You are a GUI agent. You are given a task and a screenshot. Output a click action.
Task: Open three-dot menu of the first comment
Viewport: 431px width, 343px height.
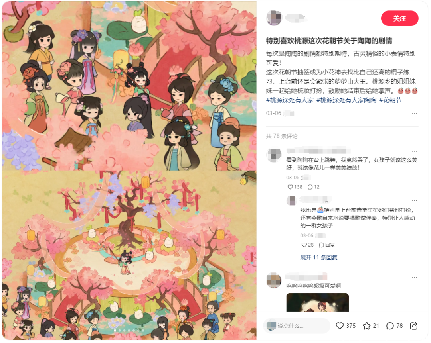415,151
